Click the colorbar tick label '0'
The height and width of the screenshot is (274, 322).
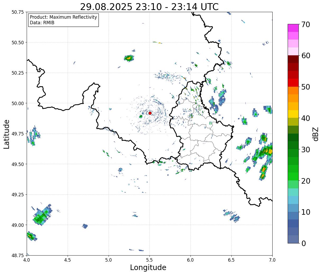[x=304, y=243]
